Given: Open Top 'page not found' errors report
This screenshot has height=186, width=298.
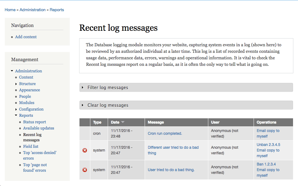Looking at the screenshot, I should coord(35,168).
